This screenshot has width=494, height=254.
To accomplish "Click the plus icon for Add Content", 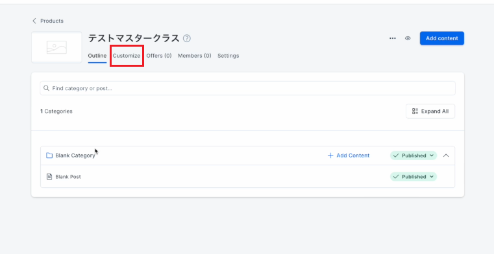I will tap(330, 156).
